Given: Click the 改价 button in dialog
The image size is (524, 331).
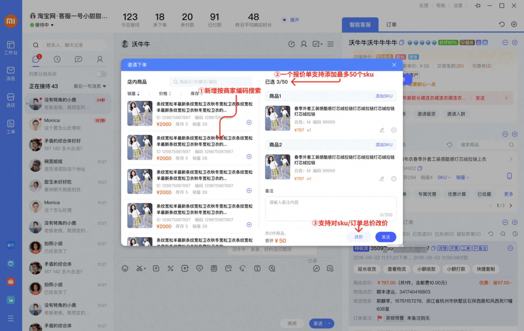Looking at the screenshot, I should coord(359,237).
